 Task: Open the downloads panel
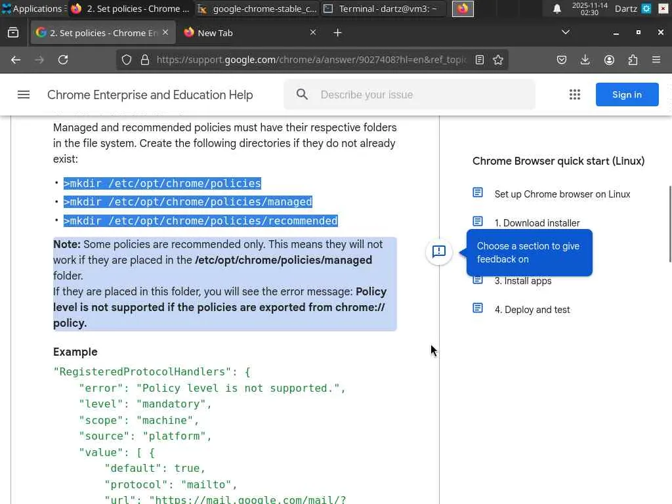[x=585, y=60]
